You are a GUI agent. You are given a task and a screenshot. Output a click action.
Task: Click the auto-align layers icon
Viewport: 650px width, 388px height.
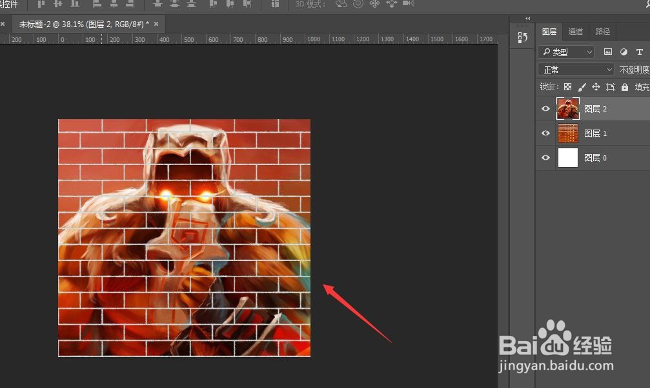click(275, 4)
